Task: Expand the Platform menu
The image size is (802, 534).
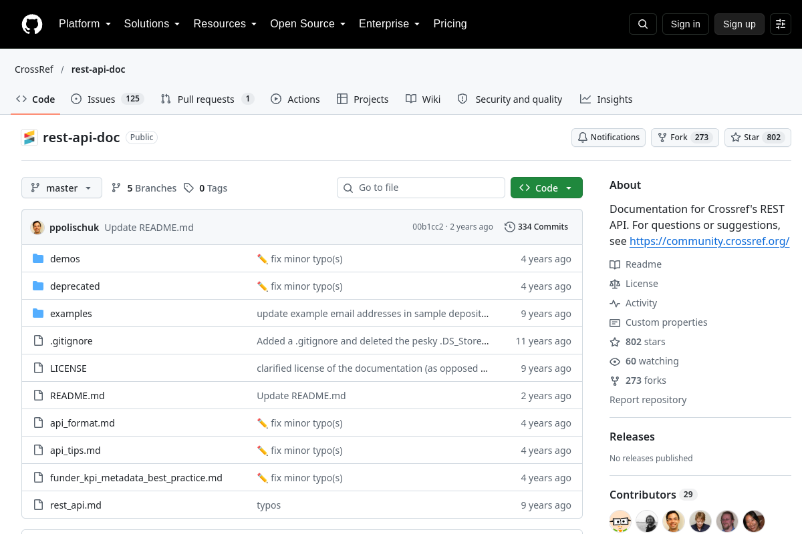Action: (x=84, y=24)
